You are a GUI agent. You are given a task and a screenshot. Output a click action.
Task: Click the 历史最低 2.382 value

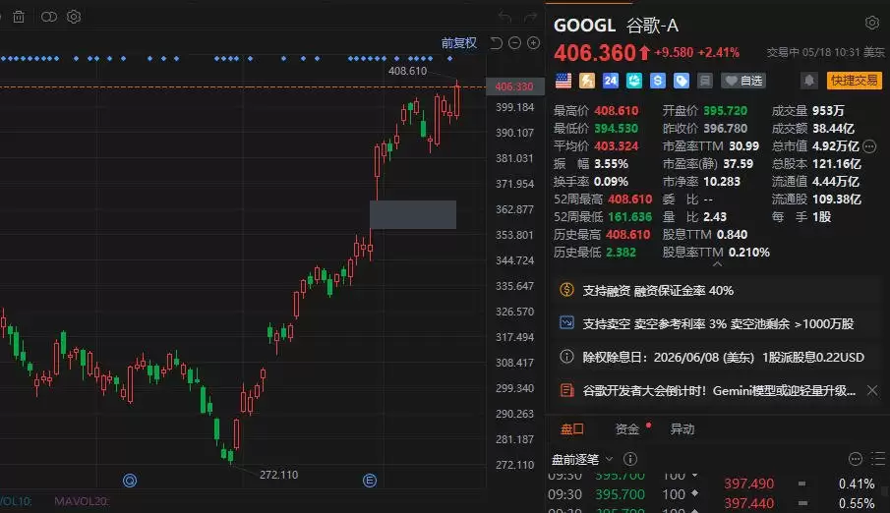click(x=621, y=252)
